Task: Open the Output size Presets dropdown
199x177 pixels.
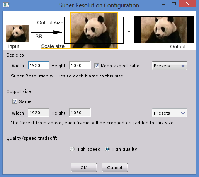Action: click(x=170, y=113)
